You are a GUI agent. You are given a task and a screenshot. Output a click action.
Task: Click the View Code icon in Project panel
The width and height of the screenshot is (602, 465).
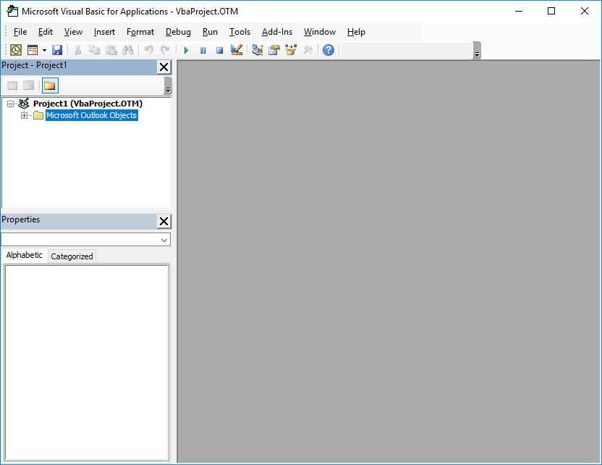click(13, 85)
